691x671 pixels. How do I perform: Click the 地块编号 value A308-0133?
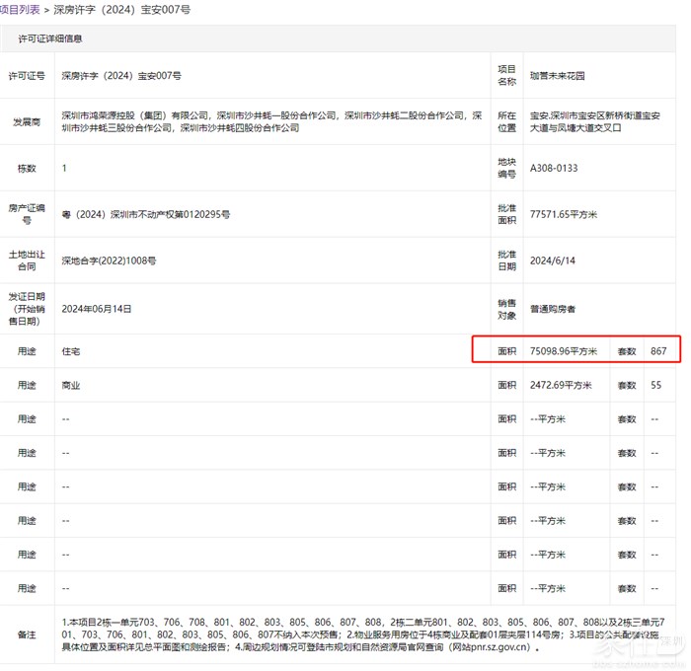pyautogui.click(x=554, y=168)
